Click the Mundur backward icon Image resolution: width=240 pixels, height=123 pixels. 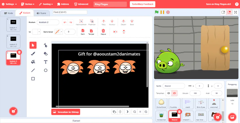coord(112,21)
